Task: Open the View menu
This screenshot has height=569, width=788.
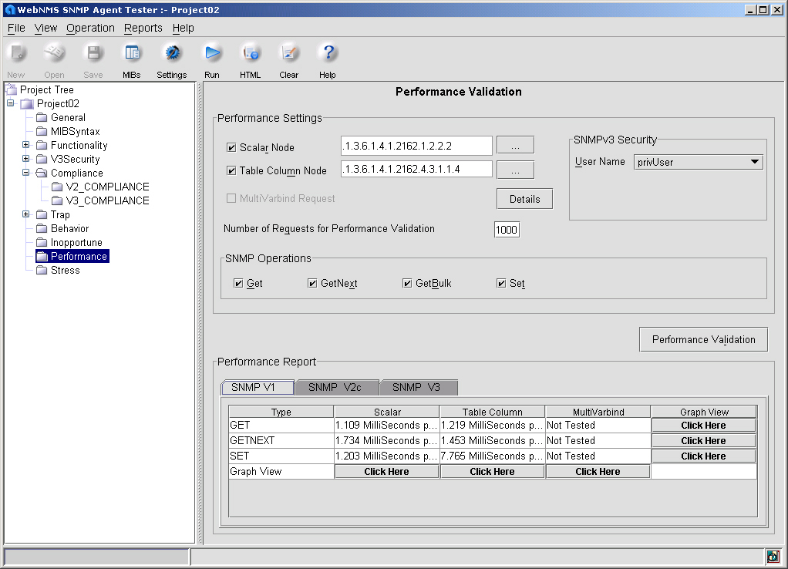Action: [45, 29]
